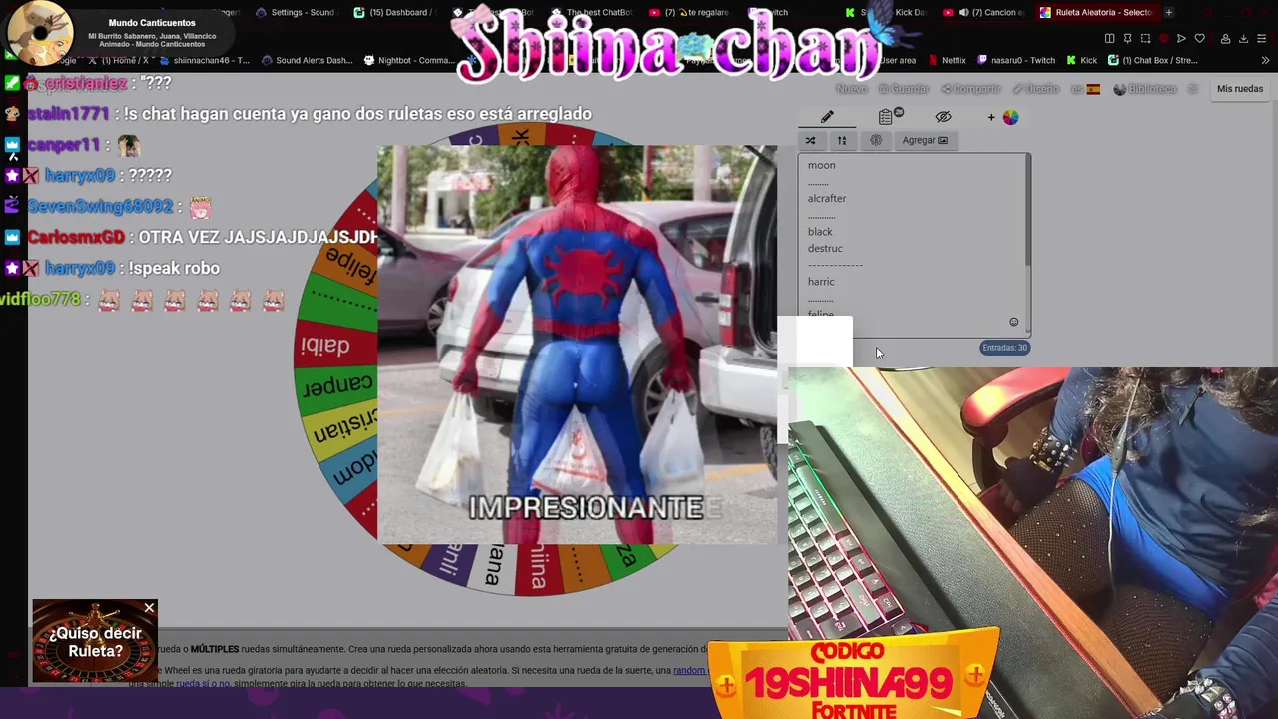
Task: Click Guardar in the wheel menu
Action: point(904,89)
